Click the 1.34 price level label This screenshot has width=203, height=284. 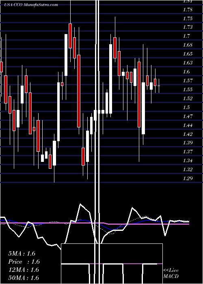coord(188,161)
